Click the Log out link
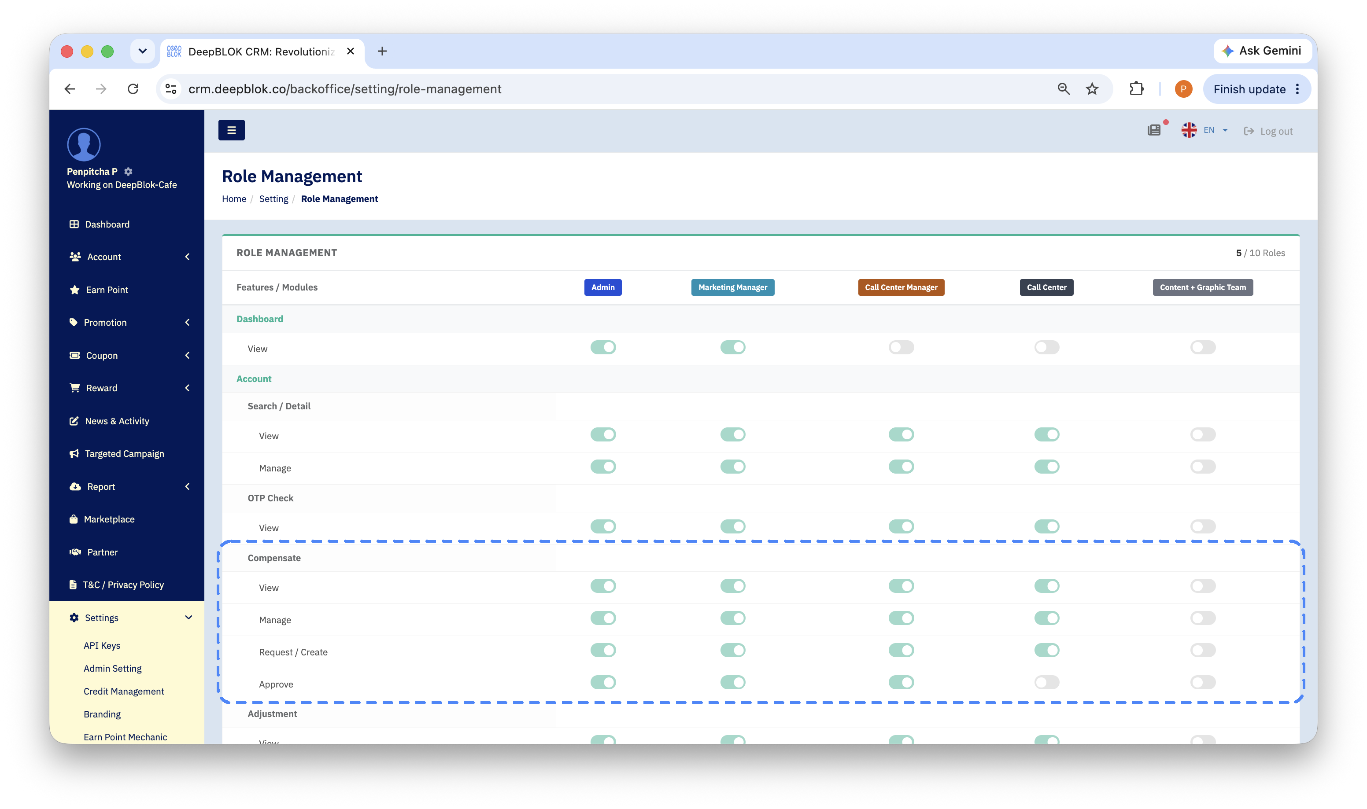The height and width of the screenshot is (809, 1367). coord(1268,131)
